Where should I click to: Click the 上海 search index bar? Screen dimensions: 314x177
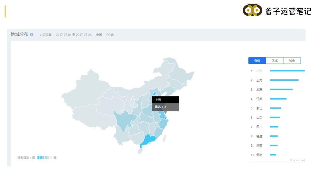(x=284, y=80)
